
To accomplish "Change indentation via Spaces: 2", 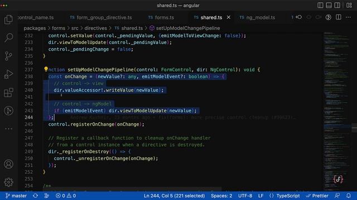I will 221,196.
